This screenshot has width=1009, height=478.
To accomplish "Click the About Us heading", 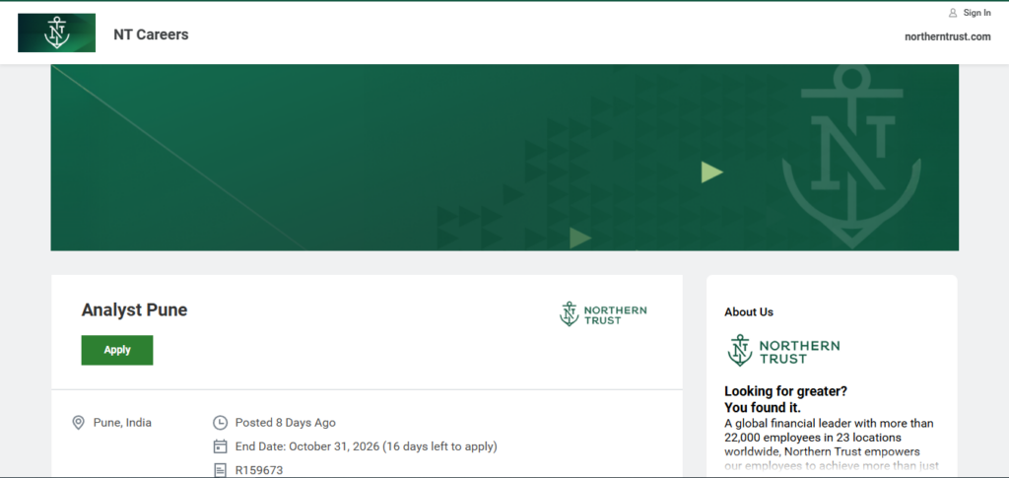I will (x=749, y=312).
